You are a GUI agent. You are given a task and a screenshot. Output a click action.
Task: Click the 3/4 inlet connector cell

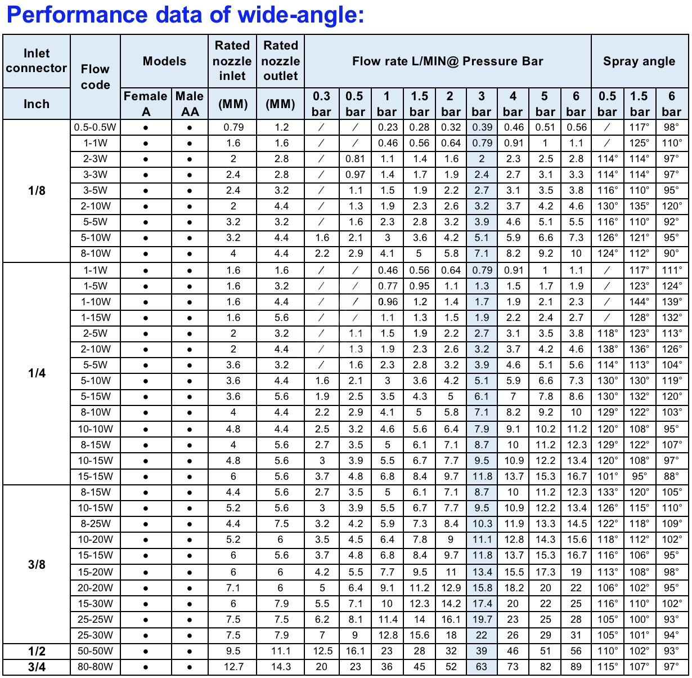click(37, 667)
